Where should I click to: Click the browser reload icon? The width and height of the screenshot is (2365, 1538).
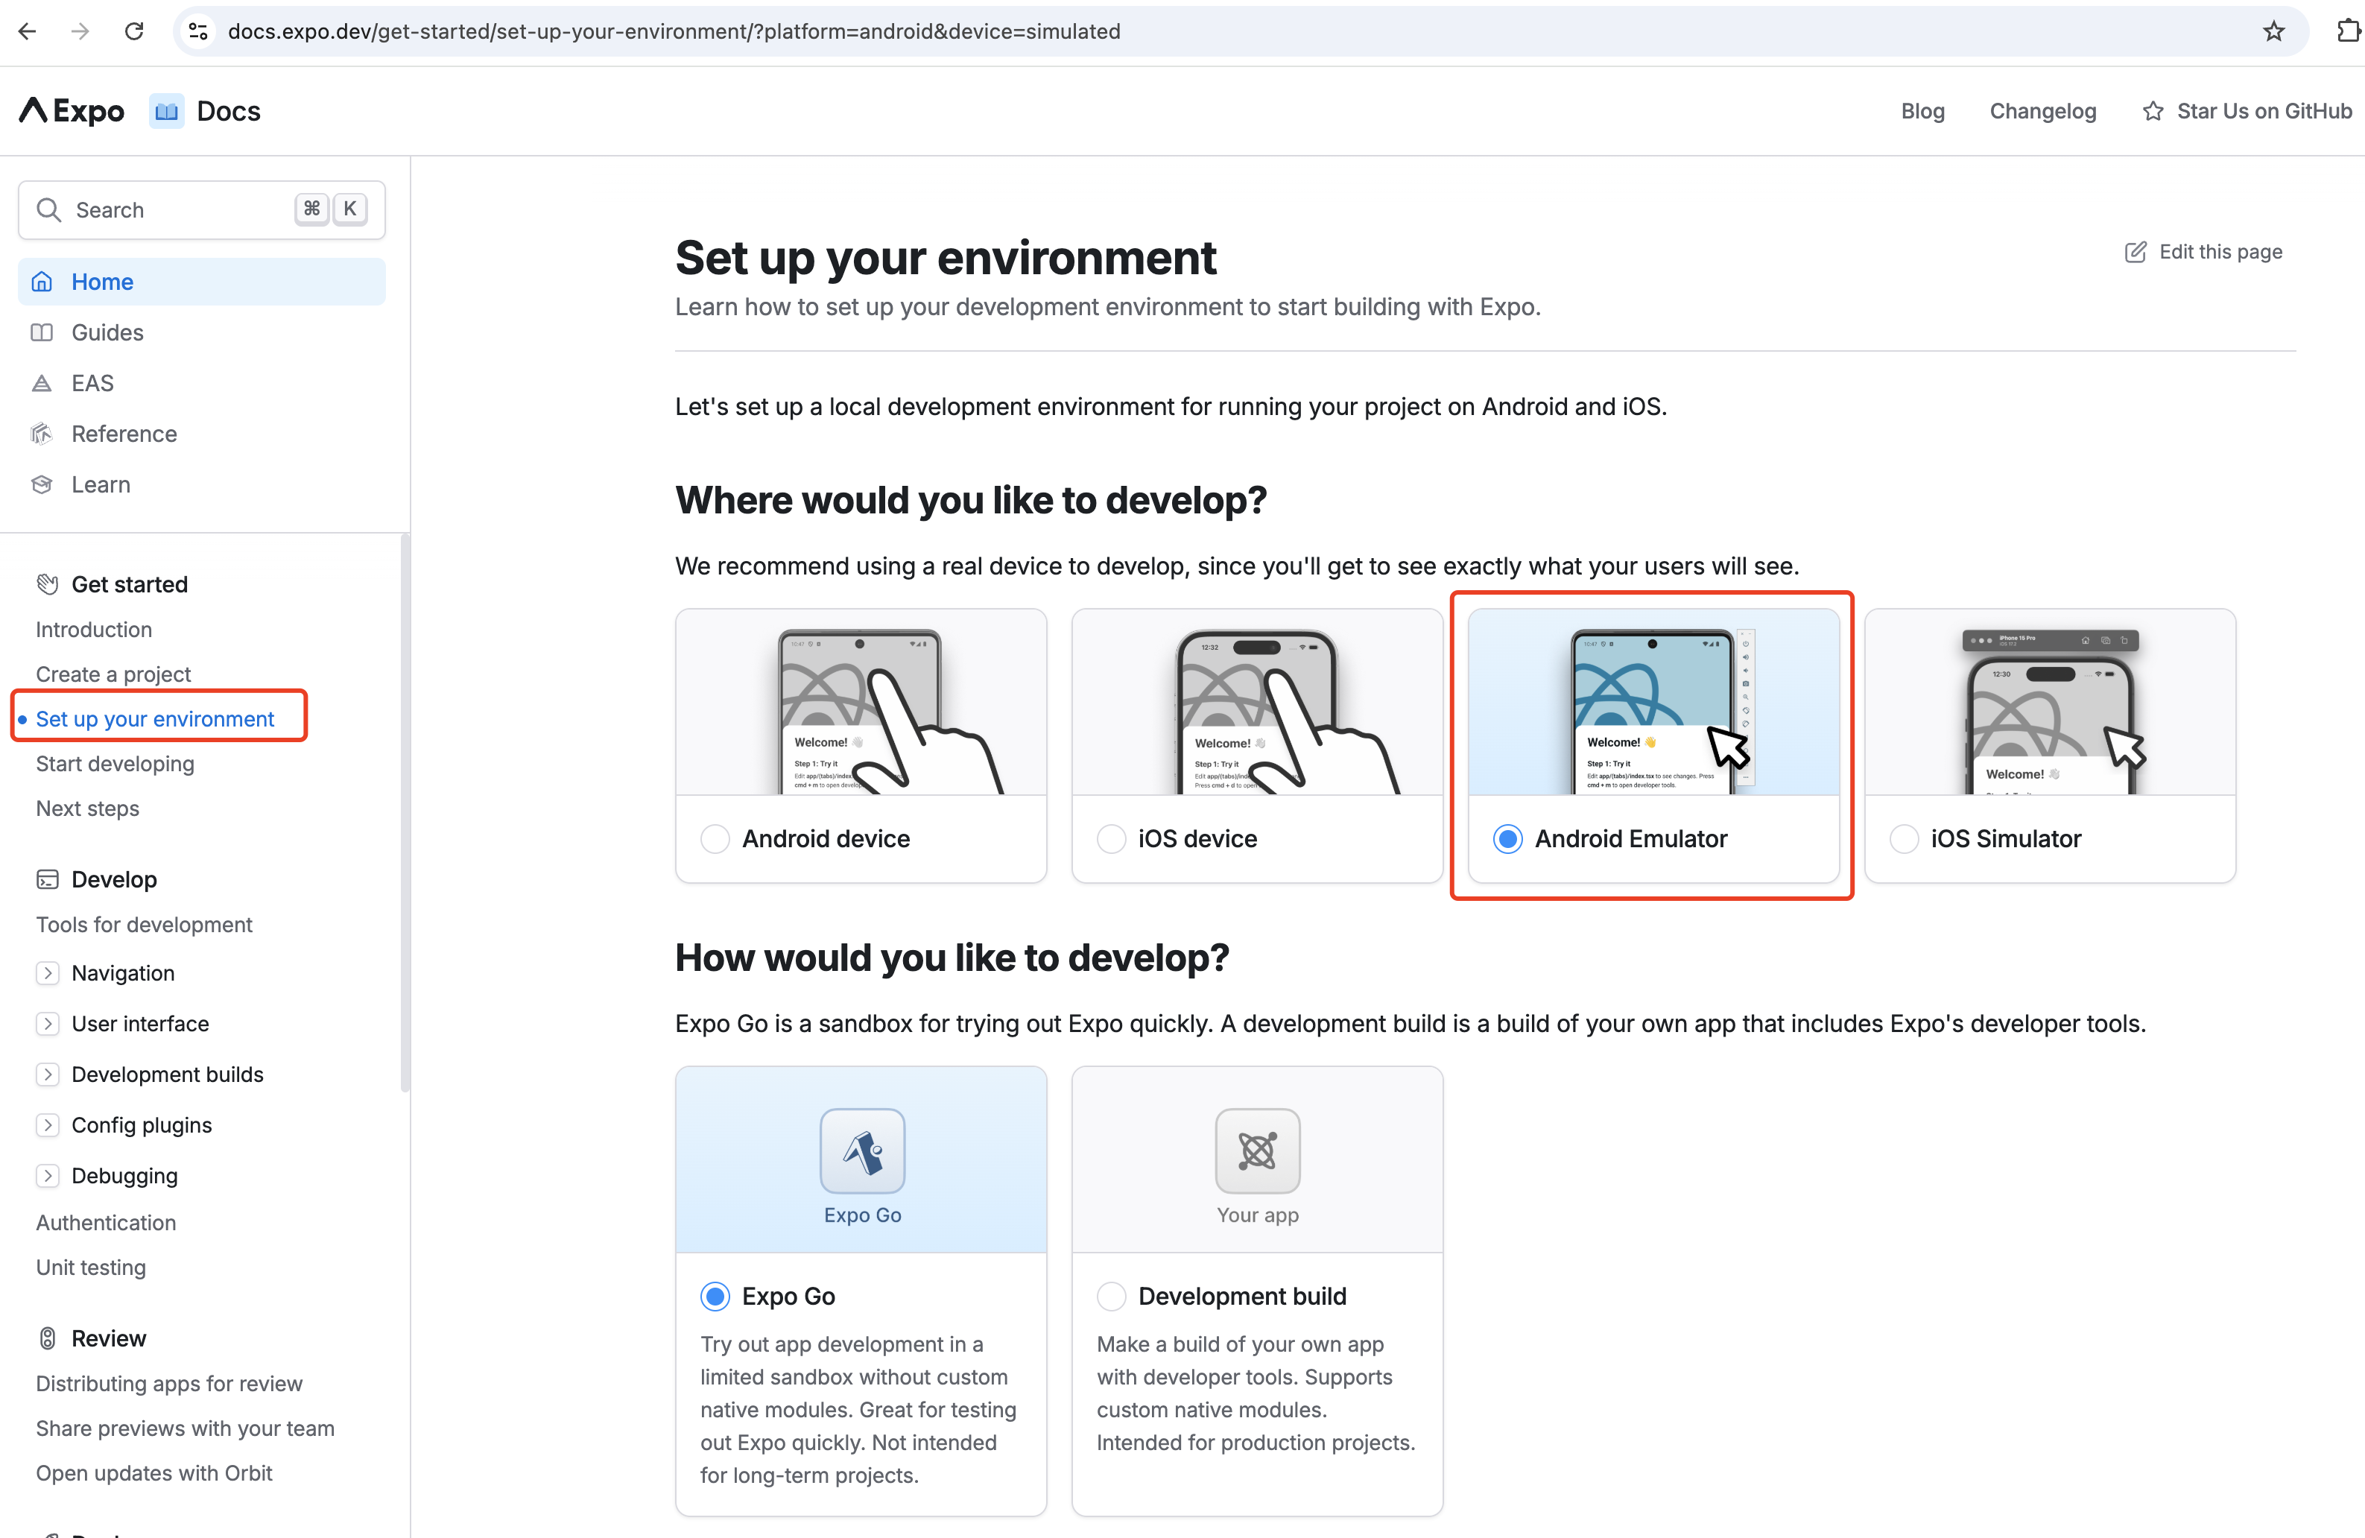pos(133,32)
